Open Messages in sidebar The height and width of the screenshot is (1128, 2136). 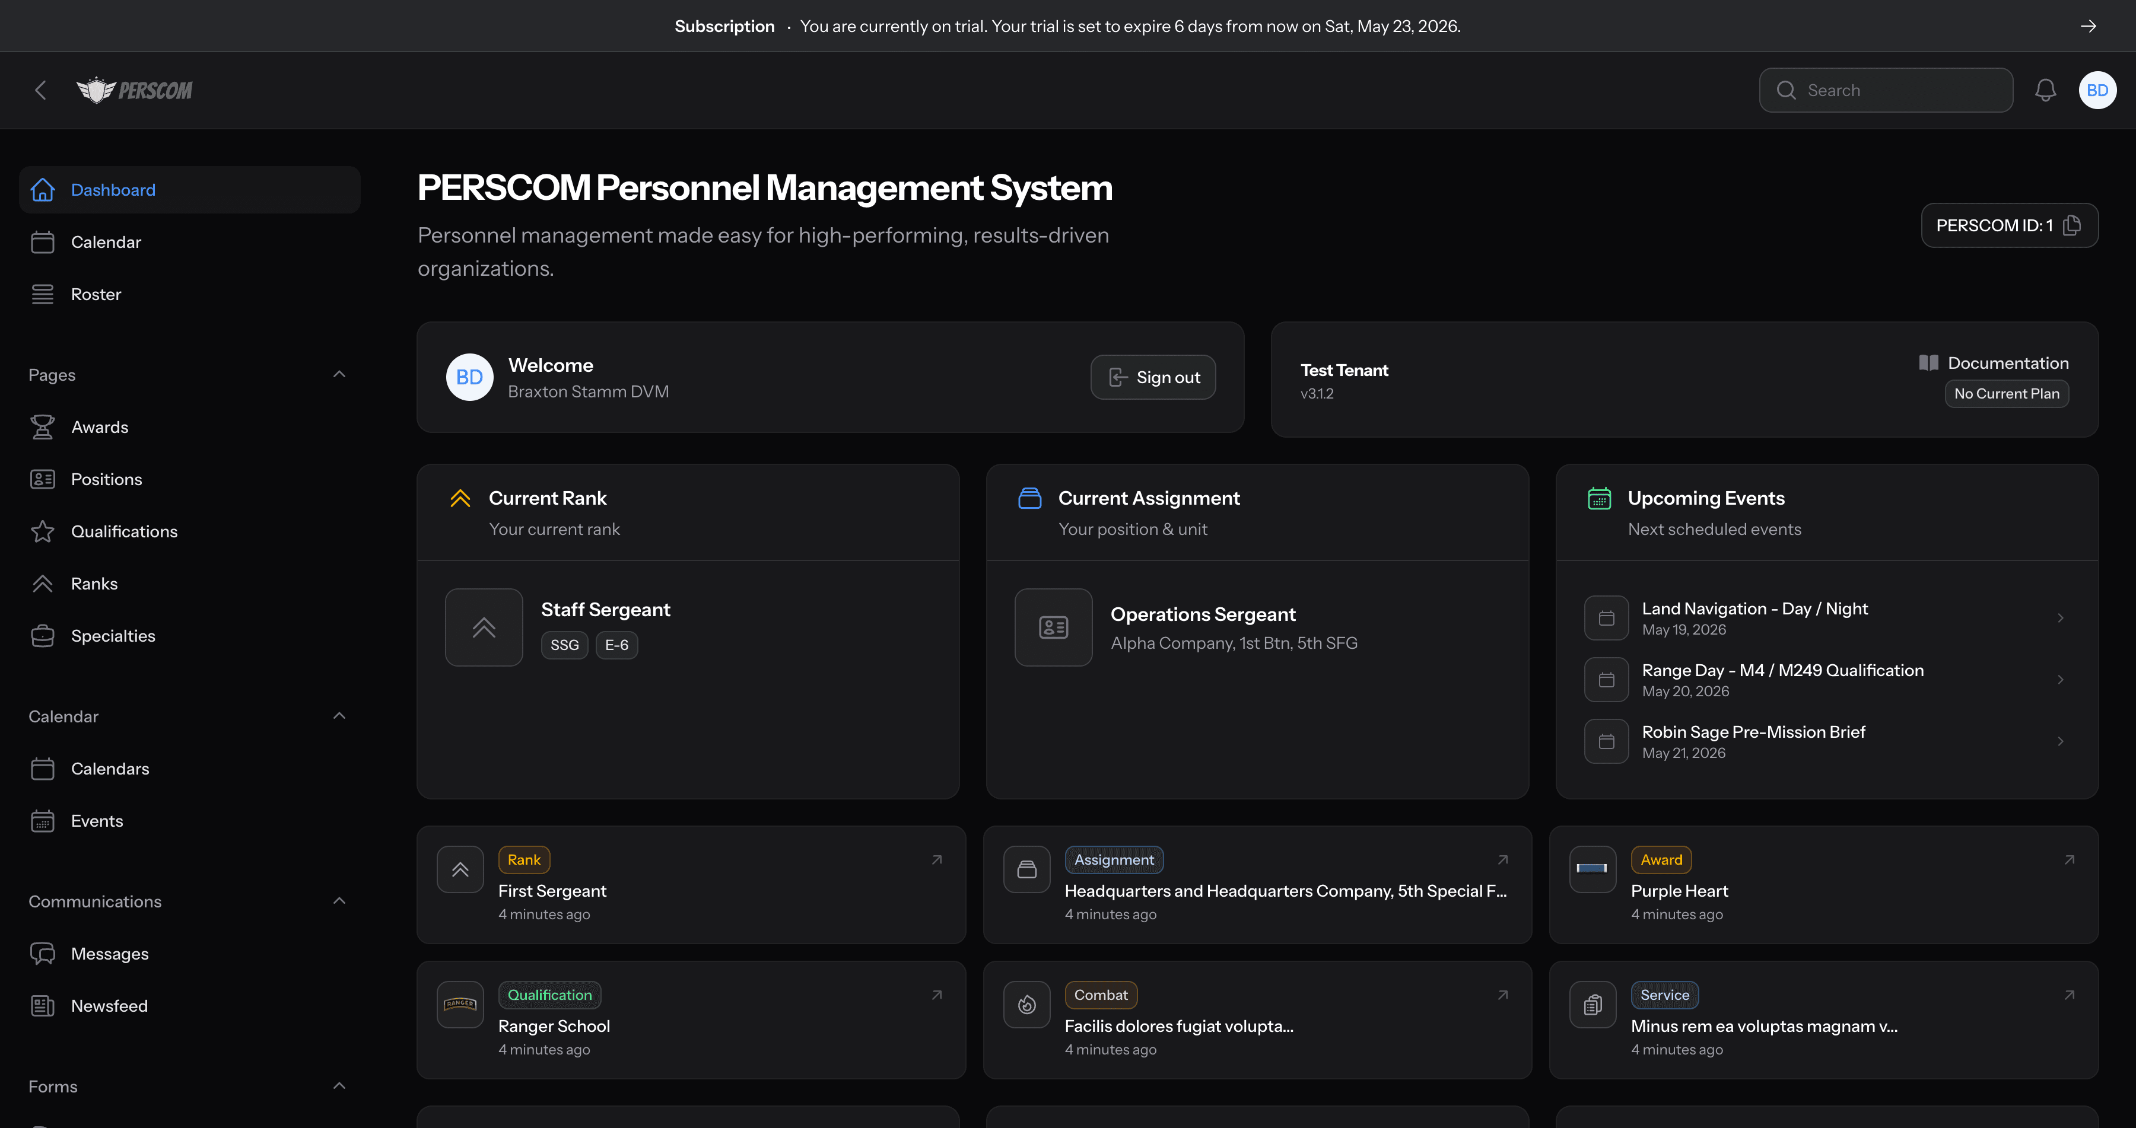point(190,953)
